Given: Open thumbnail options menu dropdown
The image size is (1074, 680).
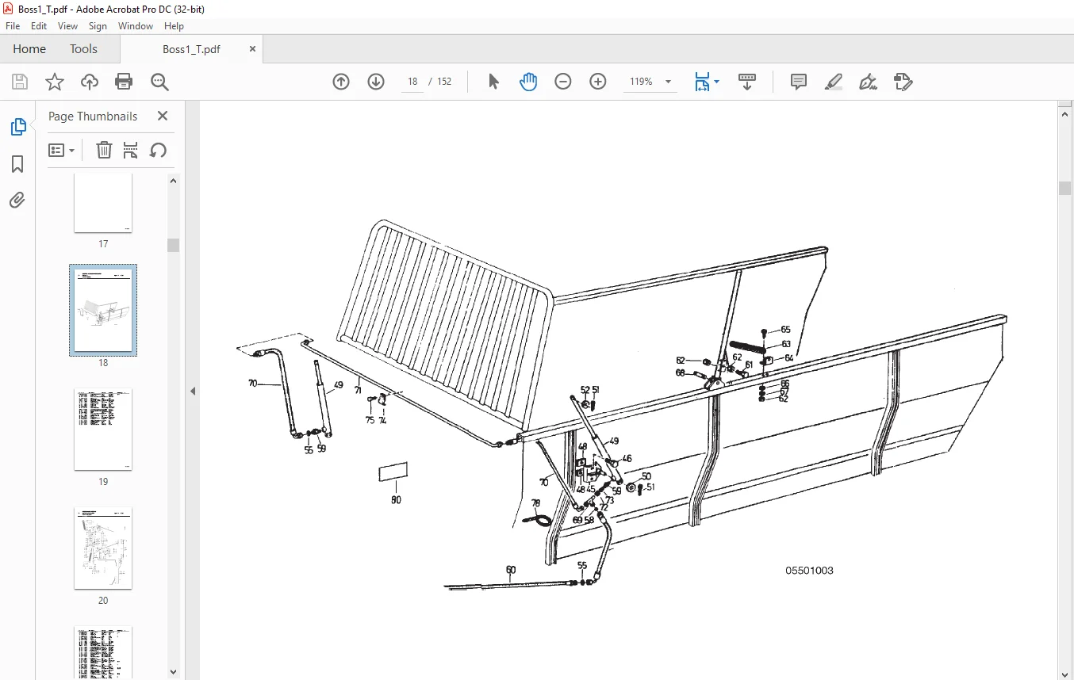Looking at the screenshot, I should pos(62,150).
